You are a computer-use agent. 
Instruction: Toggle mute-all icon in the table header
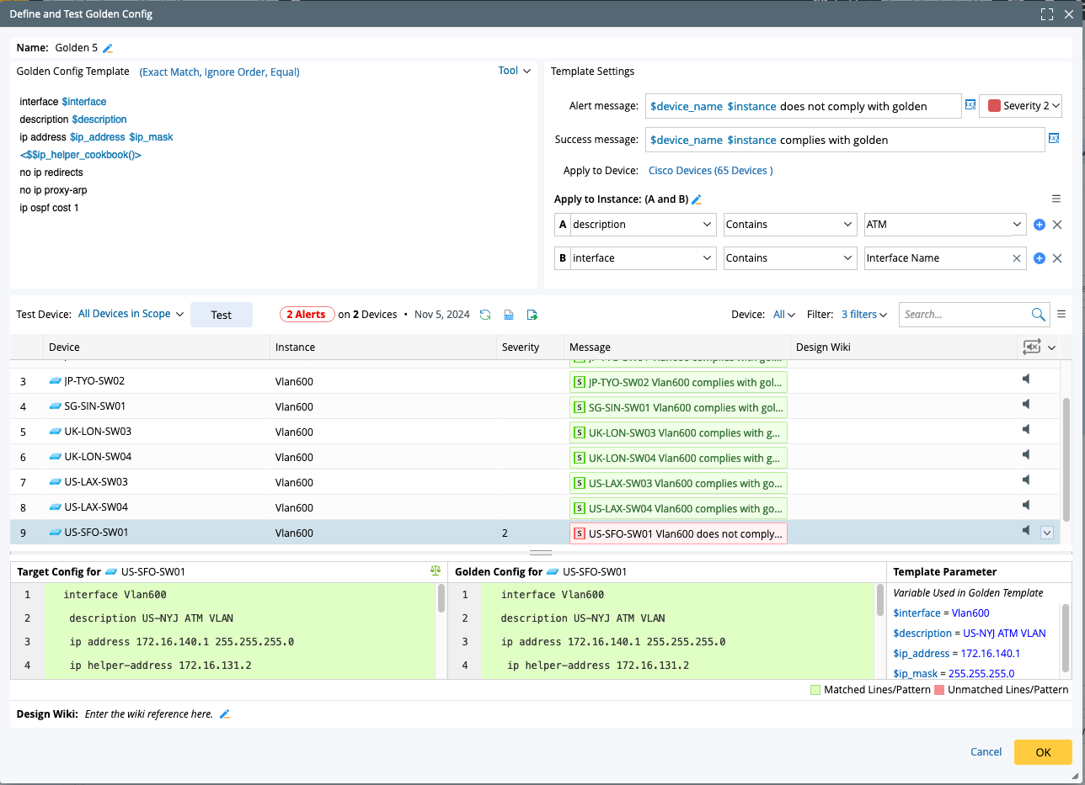pos(1032,347)
